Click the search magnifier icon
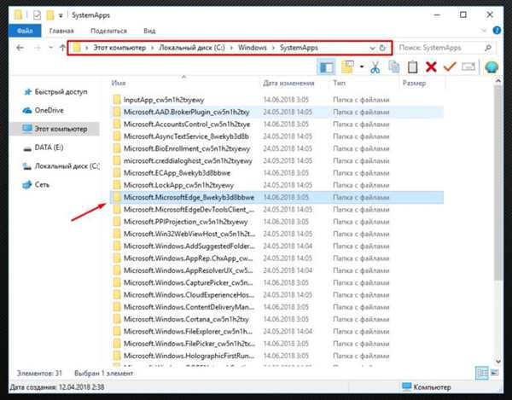Screen dimensions: 512x400 point(488,48)
